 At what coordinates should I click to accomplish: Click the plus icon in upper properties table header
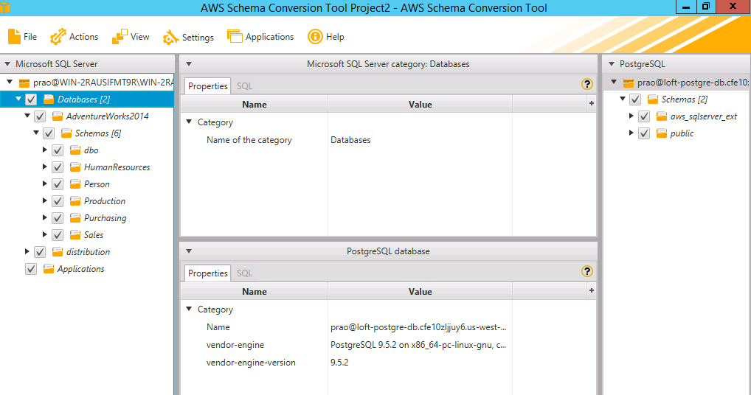592,103
